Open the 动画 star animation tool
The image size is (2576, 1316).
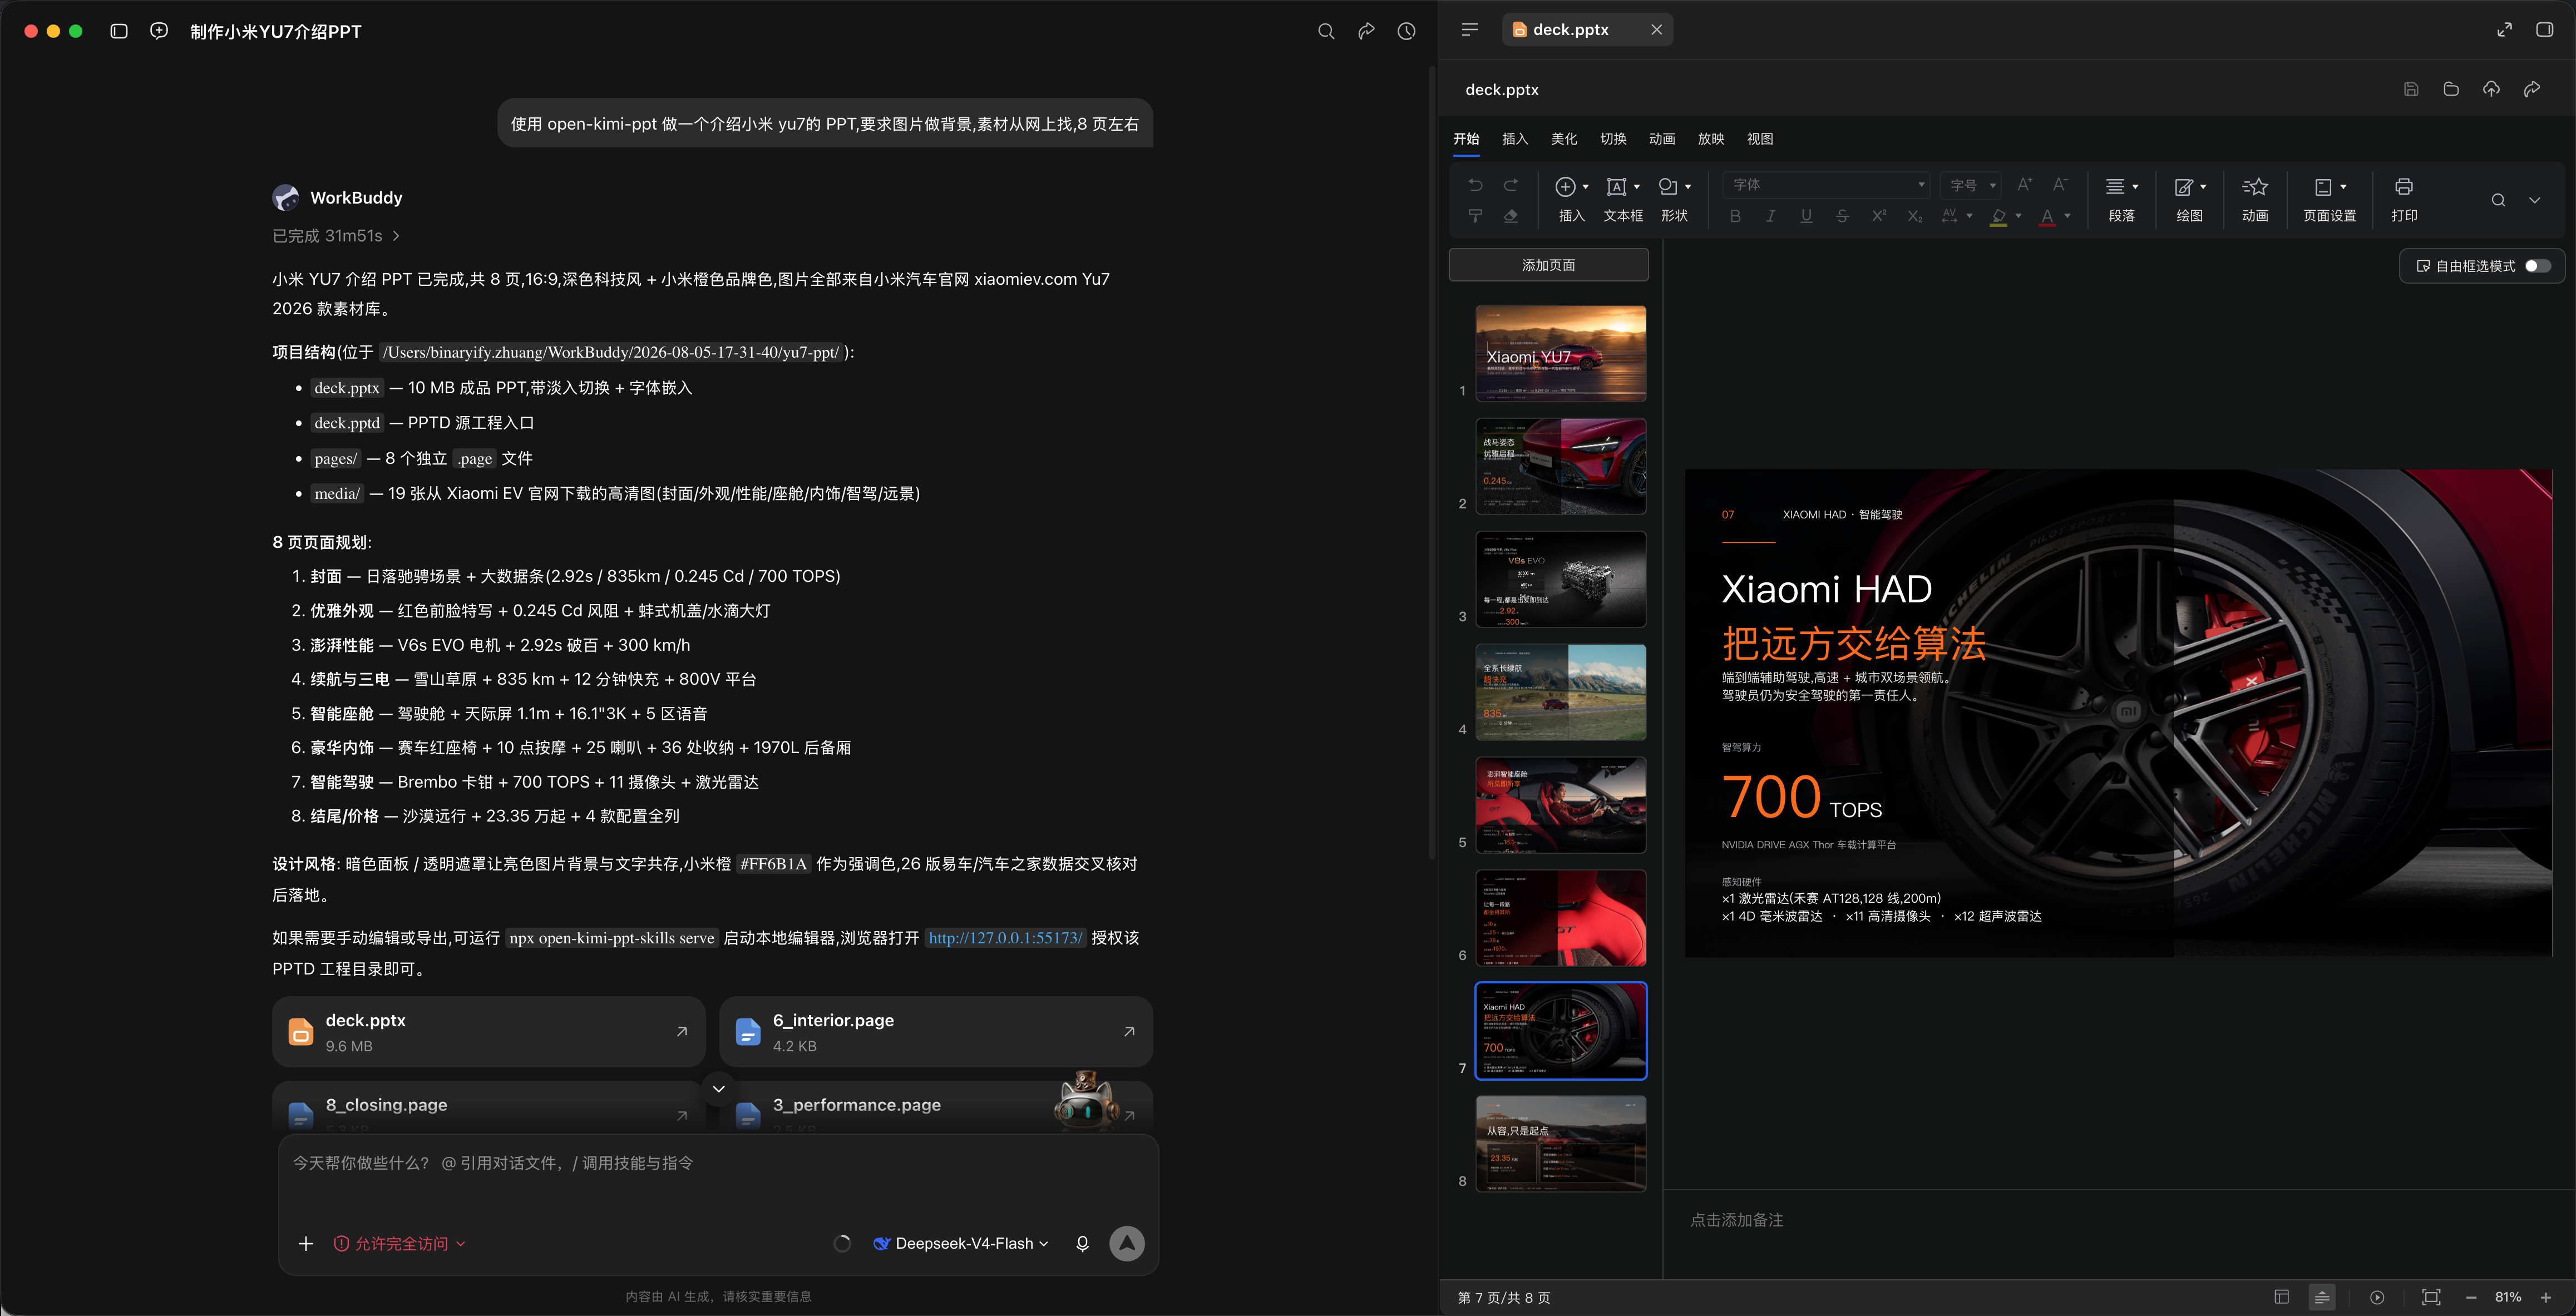coord(2255,199)
